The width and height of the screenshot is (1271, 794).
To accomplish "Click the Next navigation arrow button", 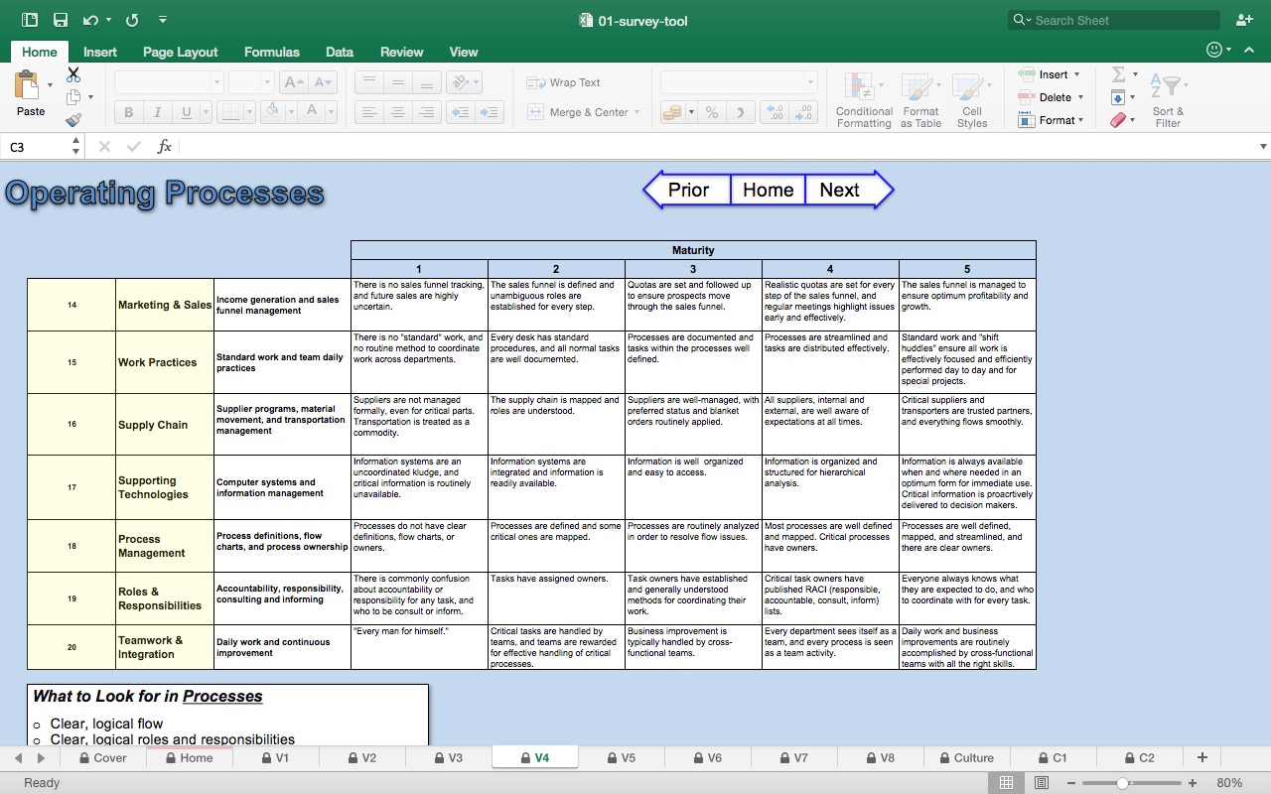I will click(x=839, y=190).
